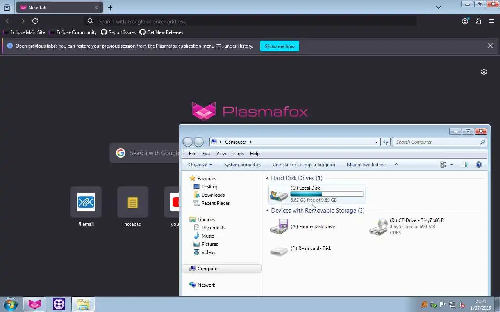
Task: Open the Eclipse Main Site bookmark
Action: pyautogui.click(x=24, y=32)
